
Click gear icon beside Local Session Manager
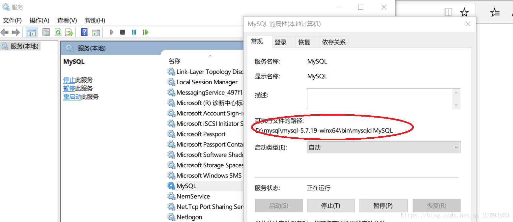pos(171,82)
